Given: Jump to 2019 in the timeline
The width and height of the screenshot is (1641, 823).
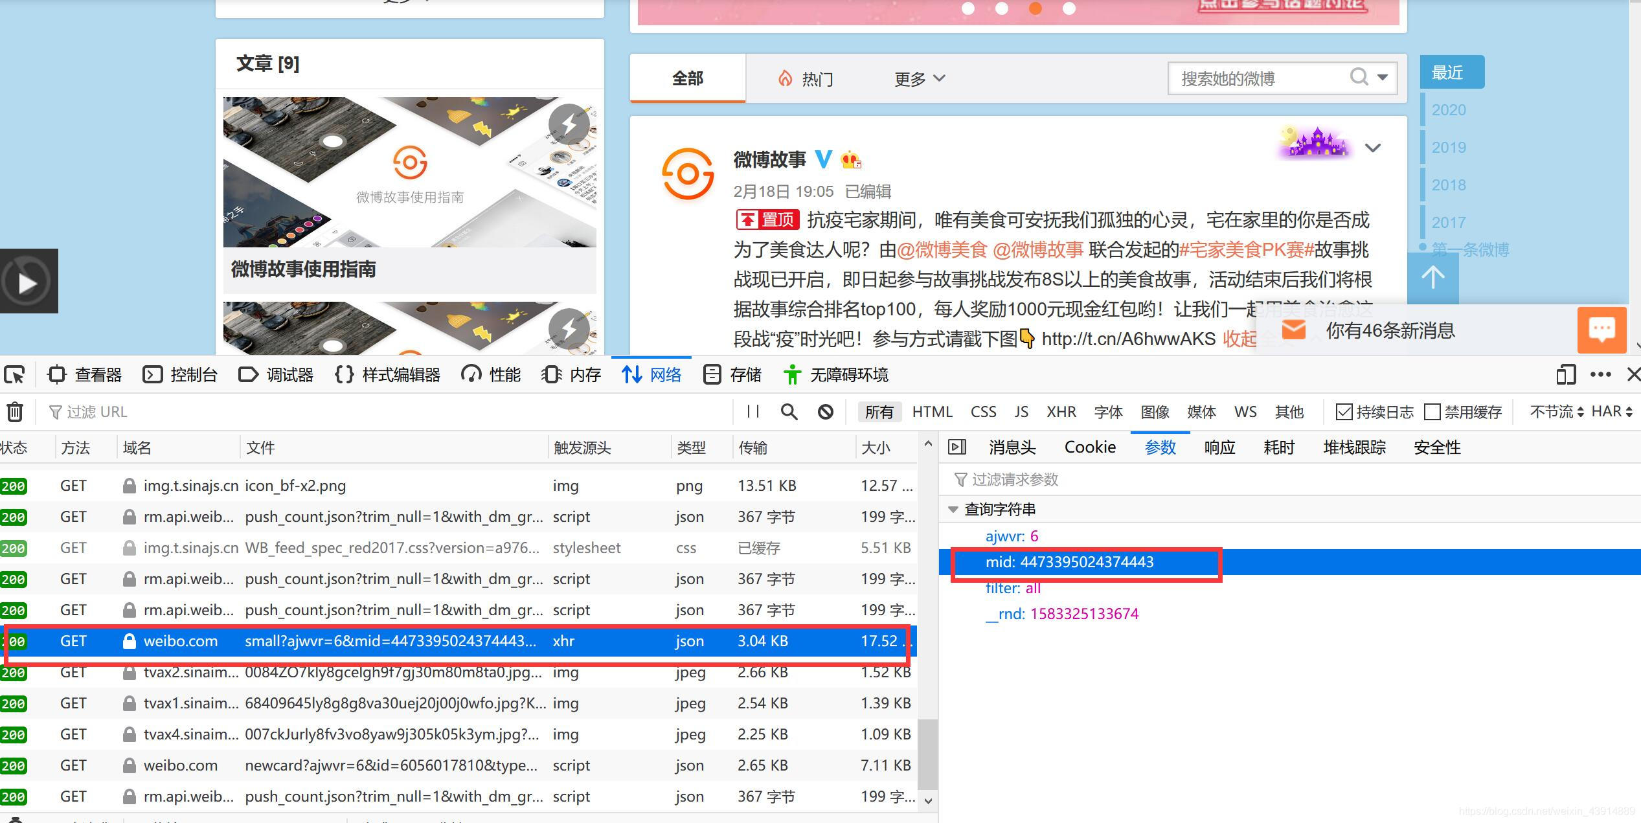Looking at the screenshot, I should point(1449,147).
